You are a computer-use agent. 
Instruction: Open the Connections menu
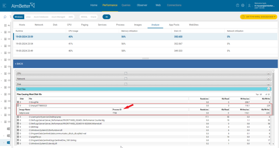[x=174, y=5]
